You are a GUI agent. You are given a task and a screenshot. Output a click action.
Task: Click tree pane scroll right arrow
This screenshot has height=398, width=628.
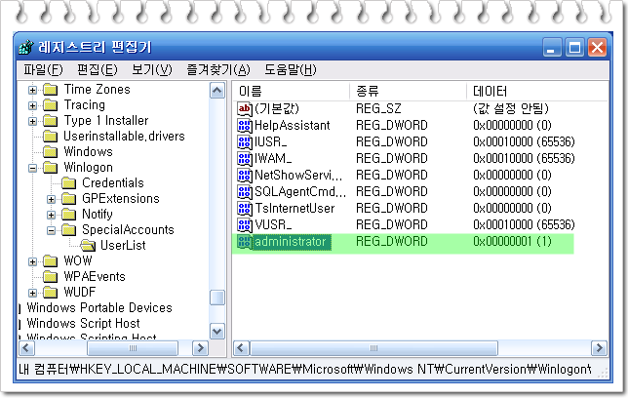[x=200, y=348]
